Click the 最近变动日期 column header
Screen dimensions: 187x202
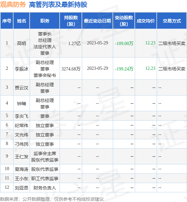point(97,21)
